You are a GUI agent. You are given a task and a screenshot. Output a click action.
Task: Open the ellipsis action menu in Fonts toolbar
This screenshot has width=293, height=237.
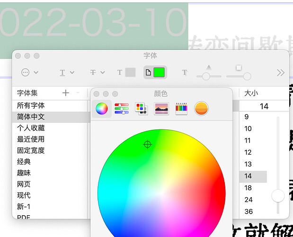(26, 73)
